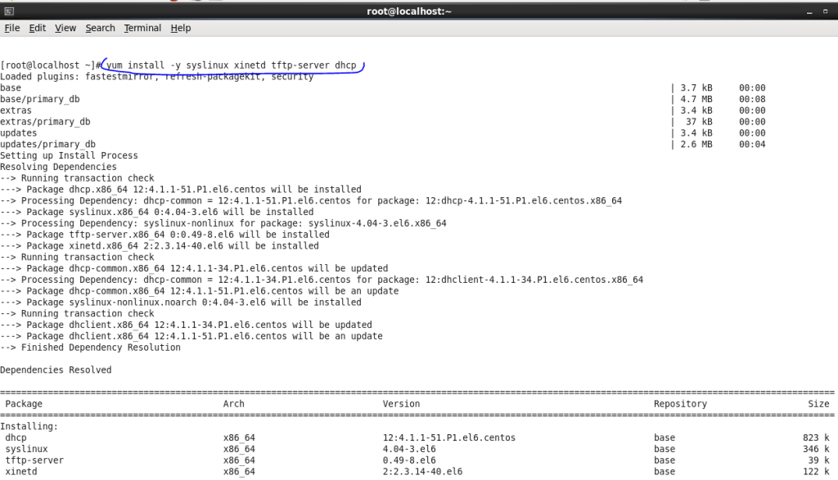Maximize the root@localhost terminal window
This screenshot has width=838, height=480.
click(x=825, y=11)
